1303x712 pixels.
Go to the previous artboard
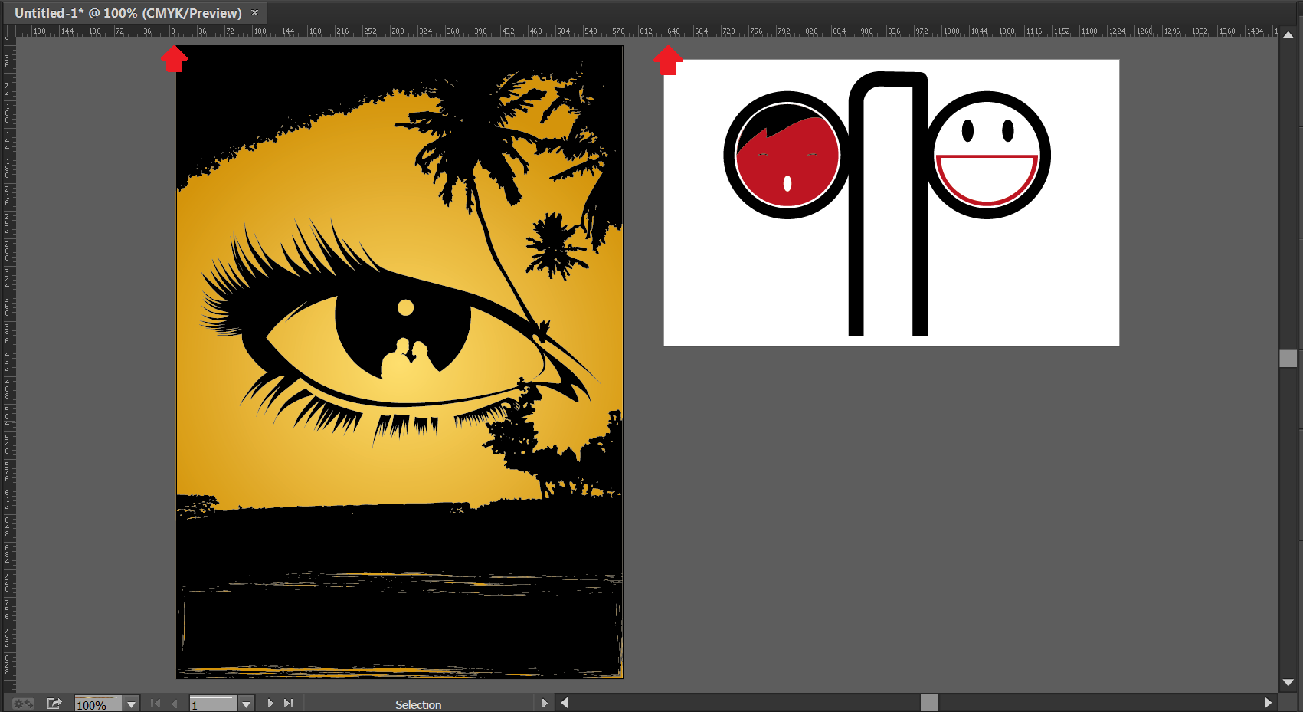pos(175,704)
